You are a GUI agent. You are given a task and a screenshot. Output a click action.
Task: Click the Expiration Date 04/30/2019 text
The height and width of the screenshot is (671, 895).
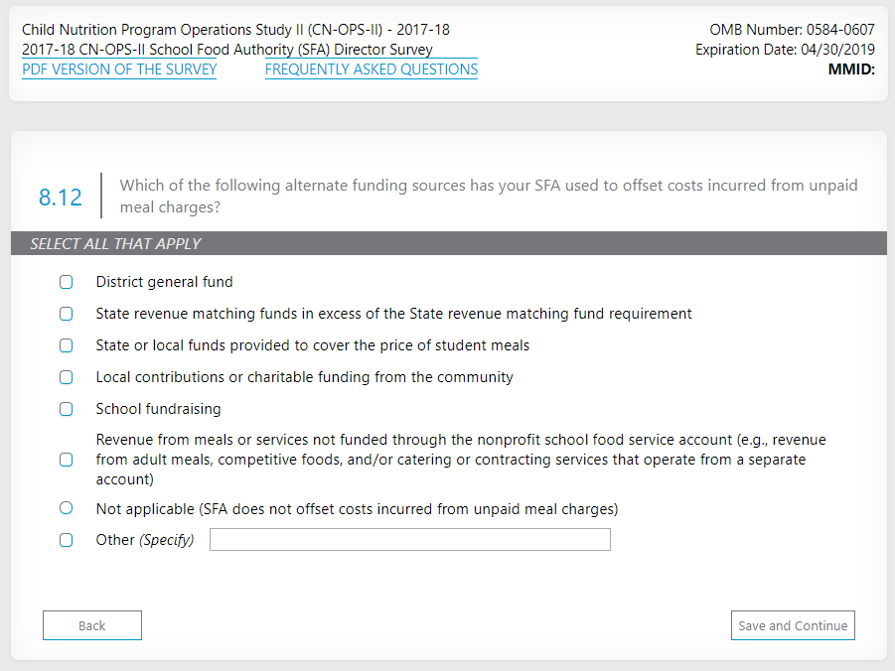point(785,50)
